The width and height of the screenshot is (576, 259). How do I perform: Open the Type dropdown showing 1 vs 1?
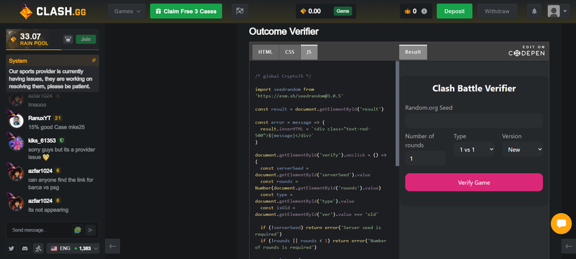(474, 149)
